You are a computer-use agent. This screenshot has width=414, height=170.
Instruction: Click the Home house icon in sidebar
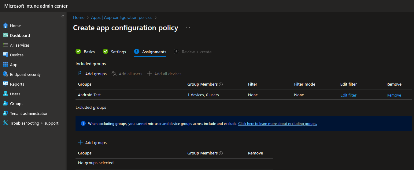(x=5, y=26)
